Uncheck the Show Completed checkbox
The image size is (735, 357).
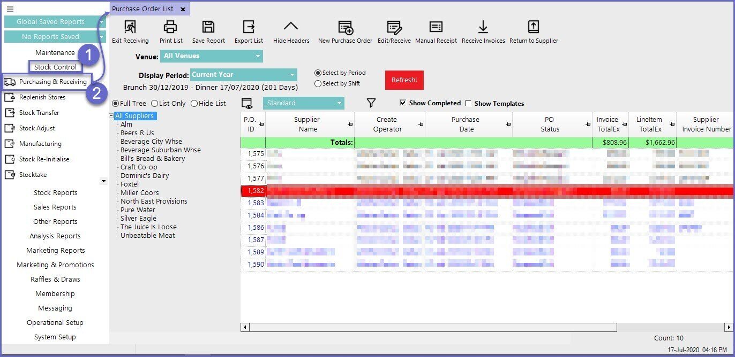click(403, 103)
